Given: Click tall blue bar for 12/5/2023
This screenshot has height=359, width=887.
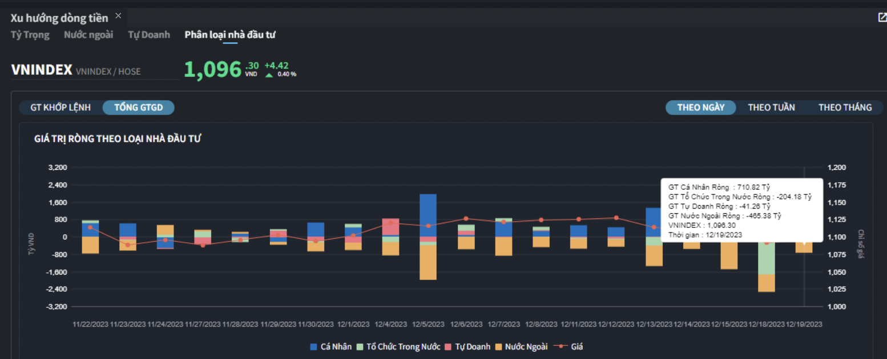Looking at the screenshot, I should [428, 215].
